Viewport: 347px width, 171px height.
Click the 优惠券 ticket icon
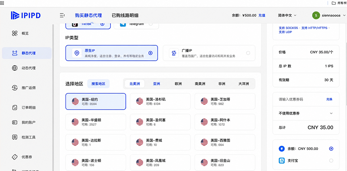pyautogui.click(x=15, y=157)
